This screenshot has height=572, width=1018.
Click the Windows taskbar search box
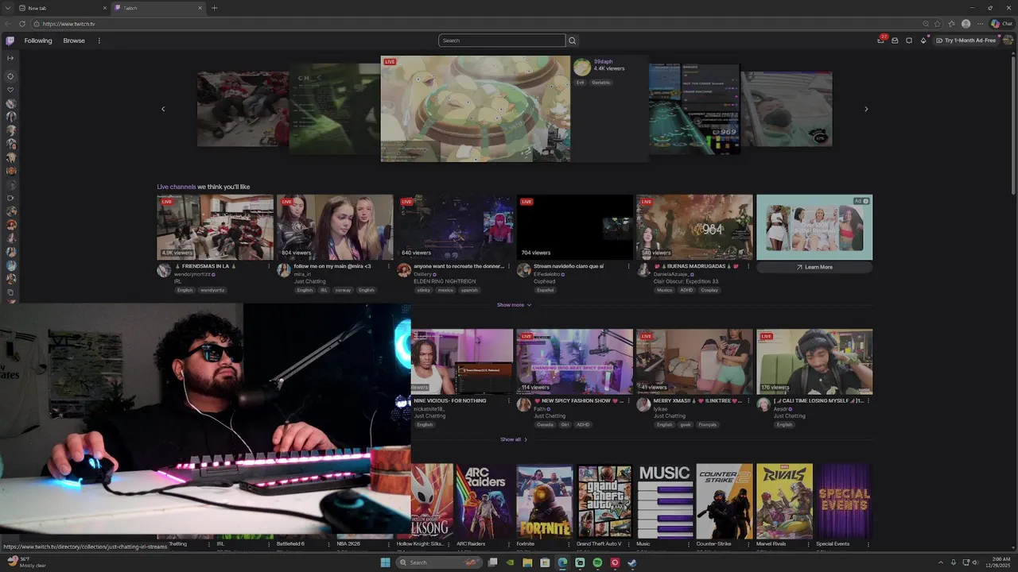tap(440, 562)
